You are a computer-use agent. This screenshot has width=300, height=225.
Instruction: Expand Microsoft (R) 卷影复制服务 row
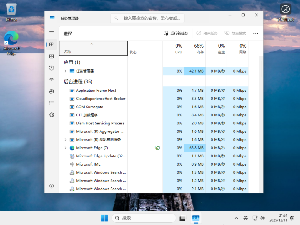coord(66,140)
